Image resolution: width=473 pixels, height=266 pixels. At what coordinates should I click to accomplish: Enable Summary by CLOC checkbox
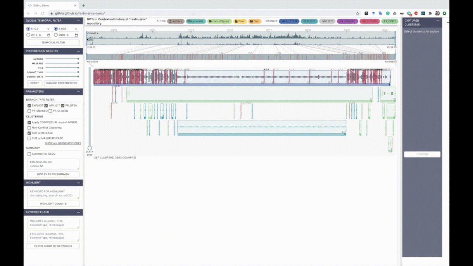(29, 154)
